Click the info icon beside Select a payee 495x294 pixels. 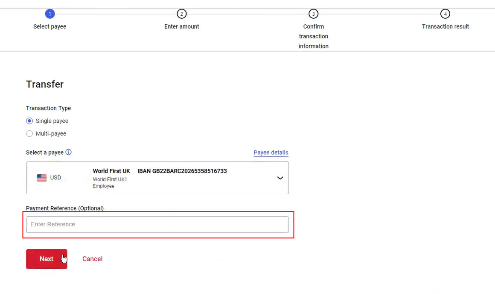pyautogui.click(x=69, y=152)
